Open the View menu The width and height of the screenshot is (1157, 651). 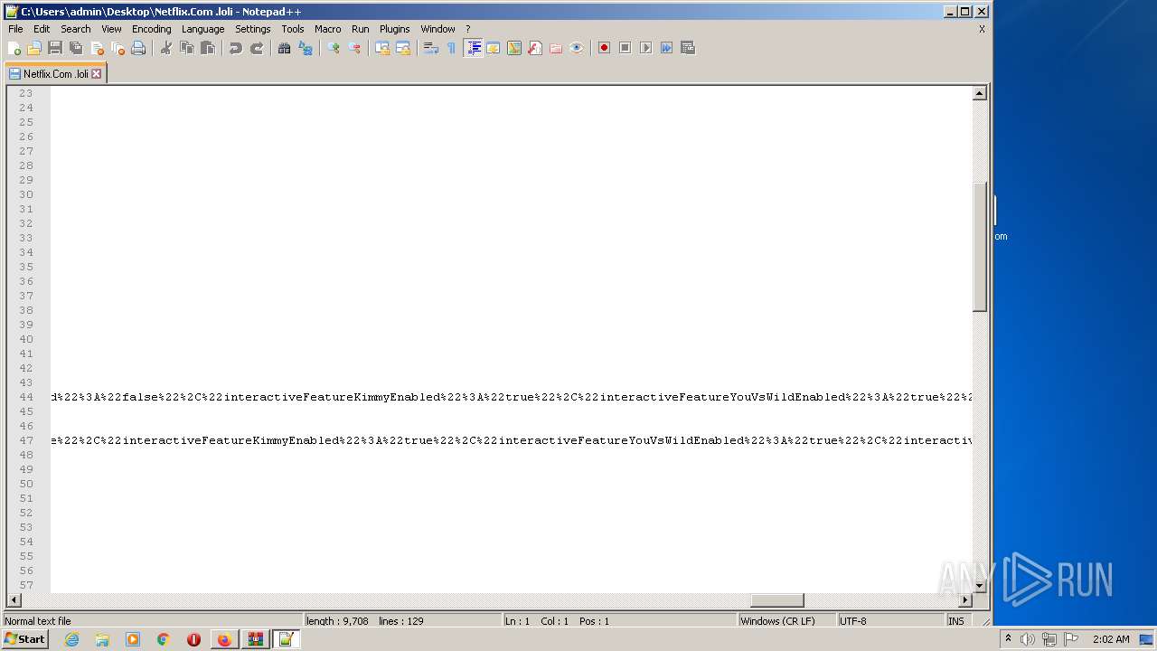(x=111, y=29)
